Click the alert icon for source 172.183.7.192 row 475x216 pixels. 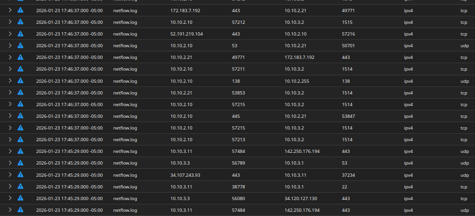(20, 10)
